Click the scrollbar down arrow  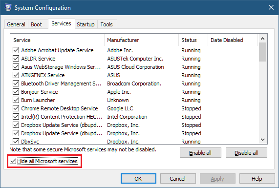pos(262,140)
